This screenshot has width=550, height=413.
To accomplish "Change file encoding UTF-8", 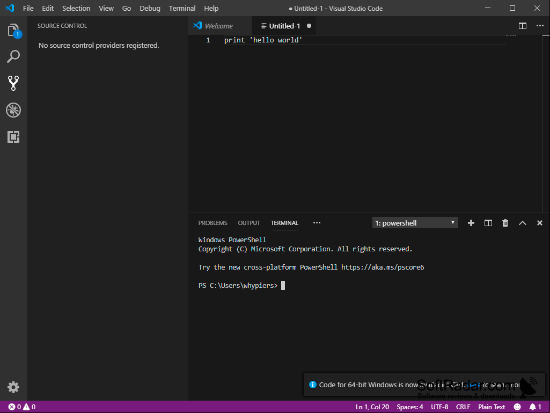I will [439, 407].
